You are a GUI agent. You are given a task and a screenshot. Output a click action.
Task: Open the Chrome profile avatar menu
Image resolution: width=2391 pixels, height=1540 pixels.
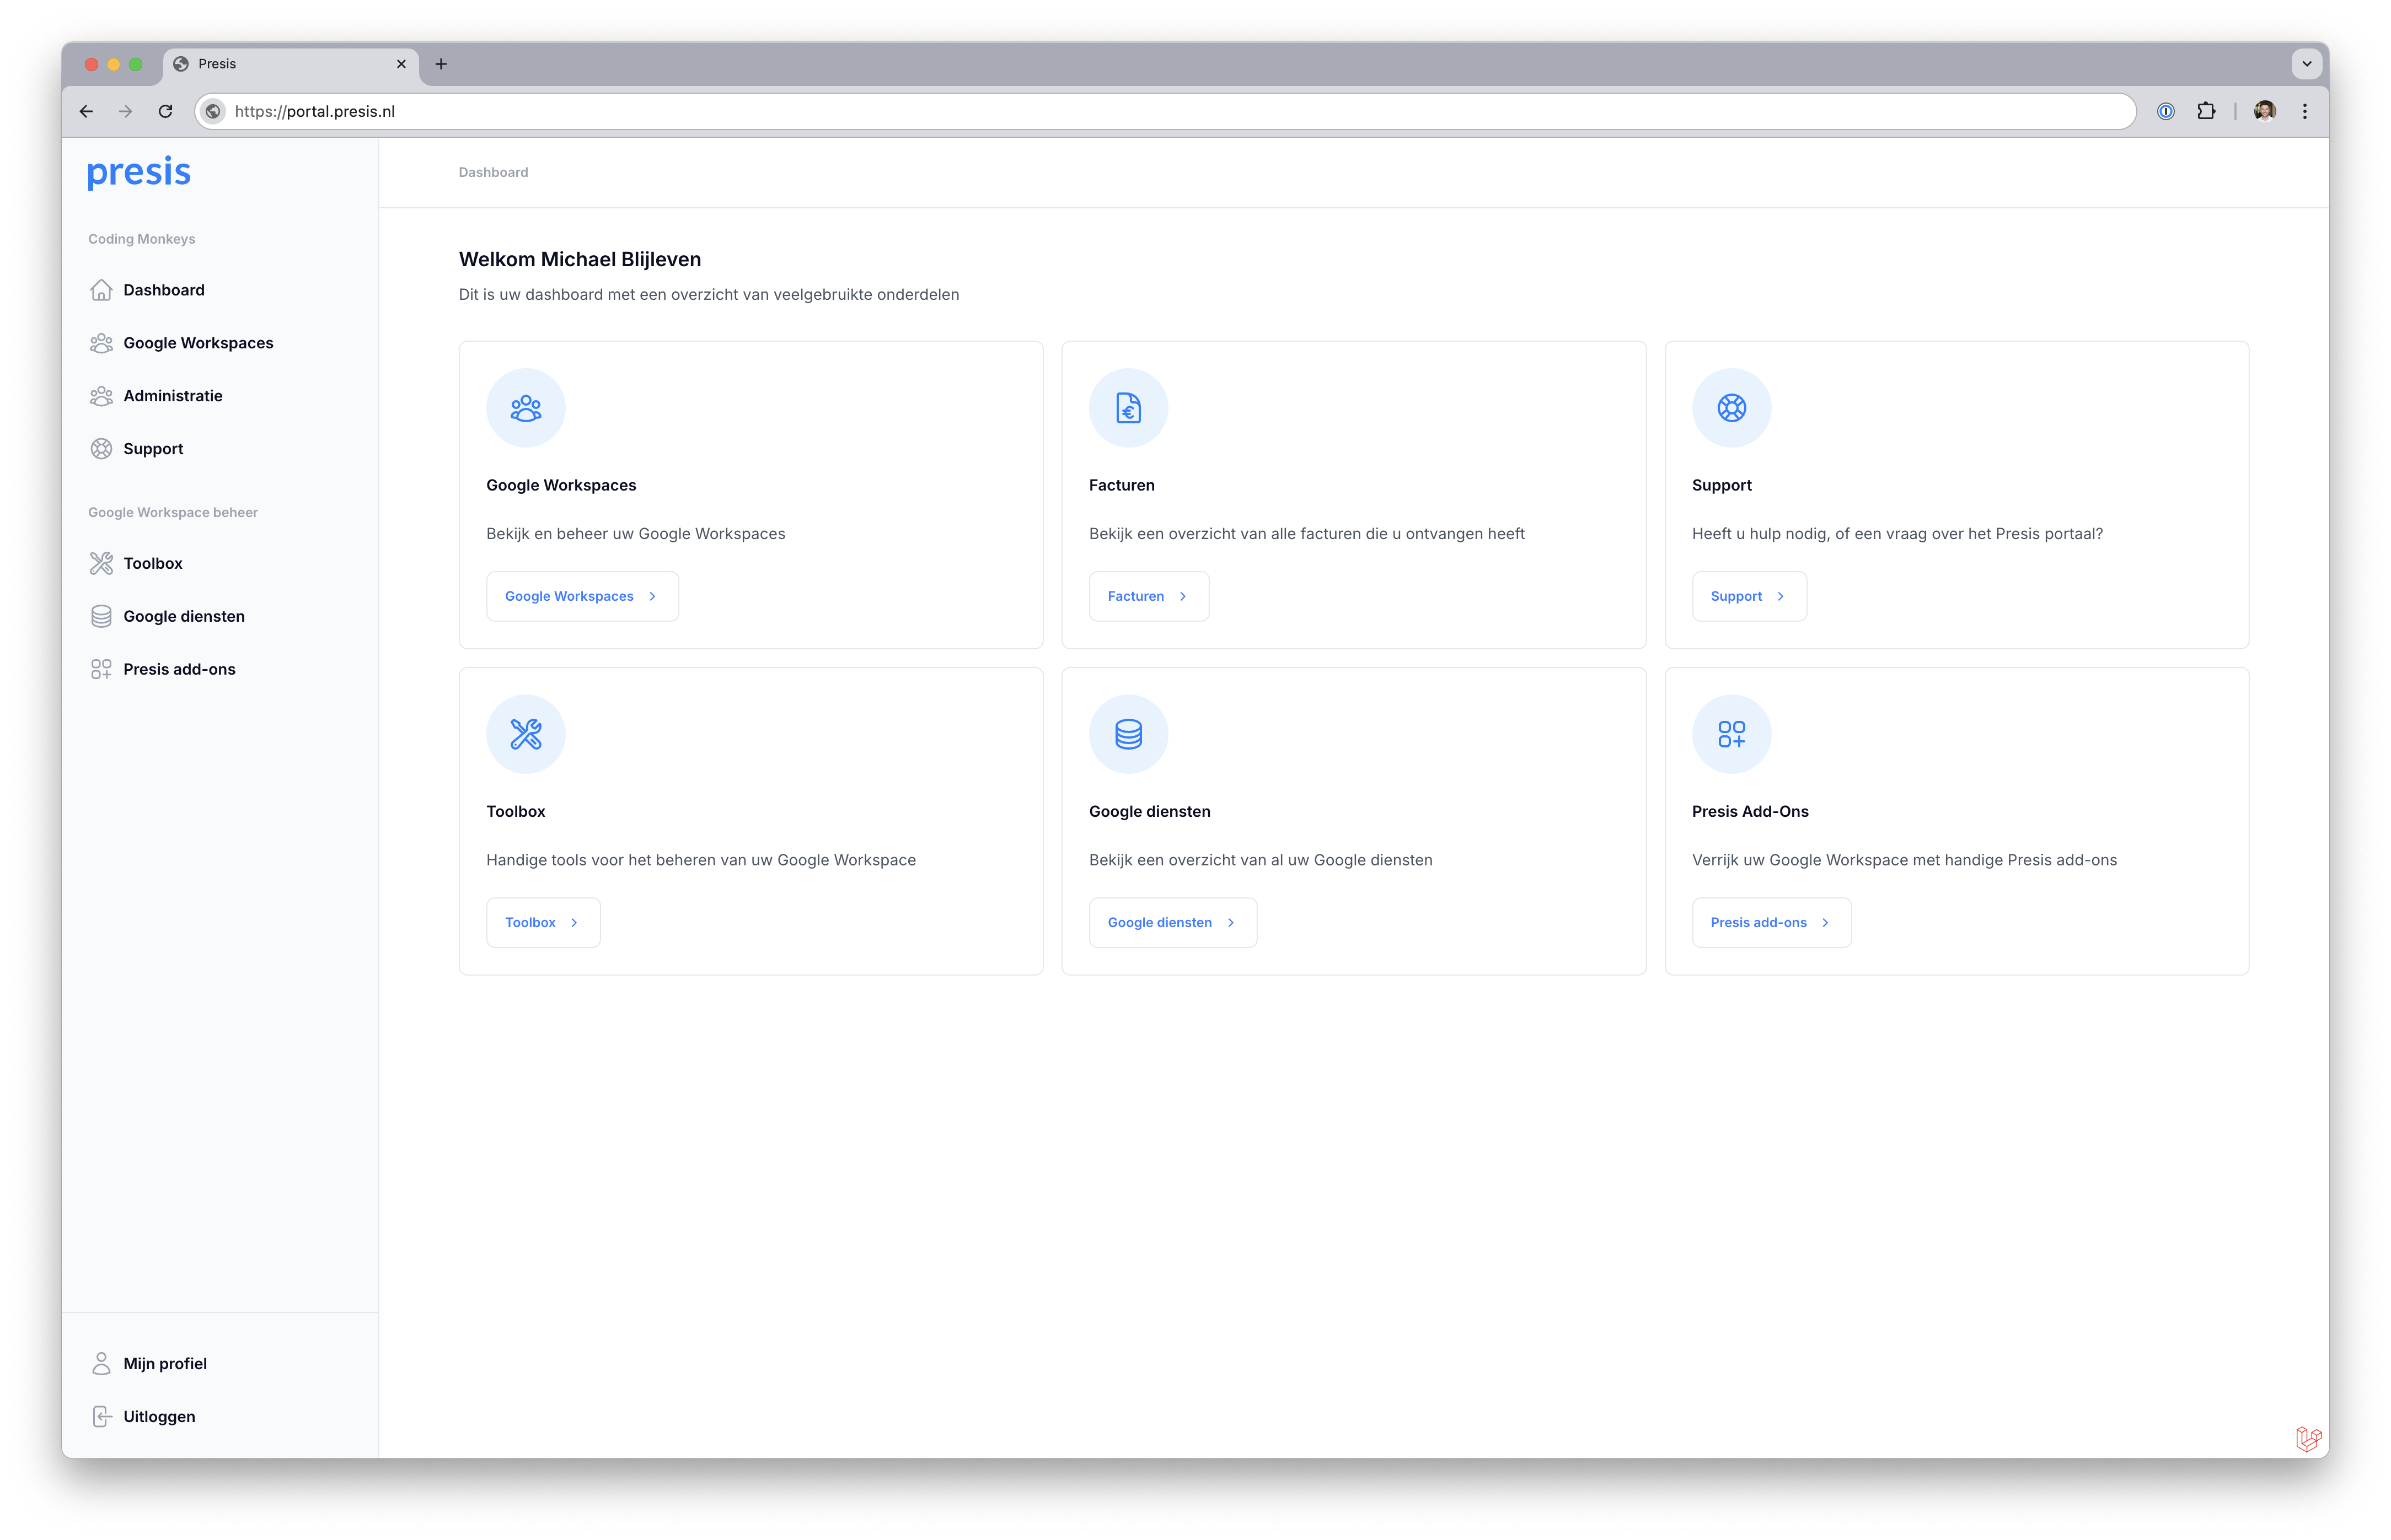click(2265, 111)
